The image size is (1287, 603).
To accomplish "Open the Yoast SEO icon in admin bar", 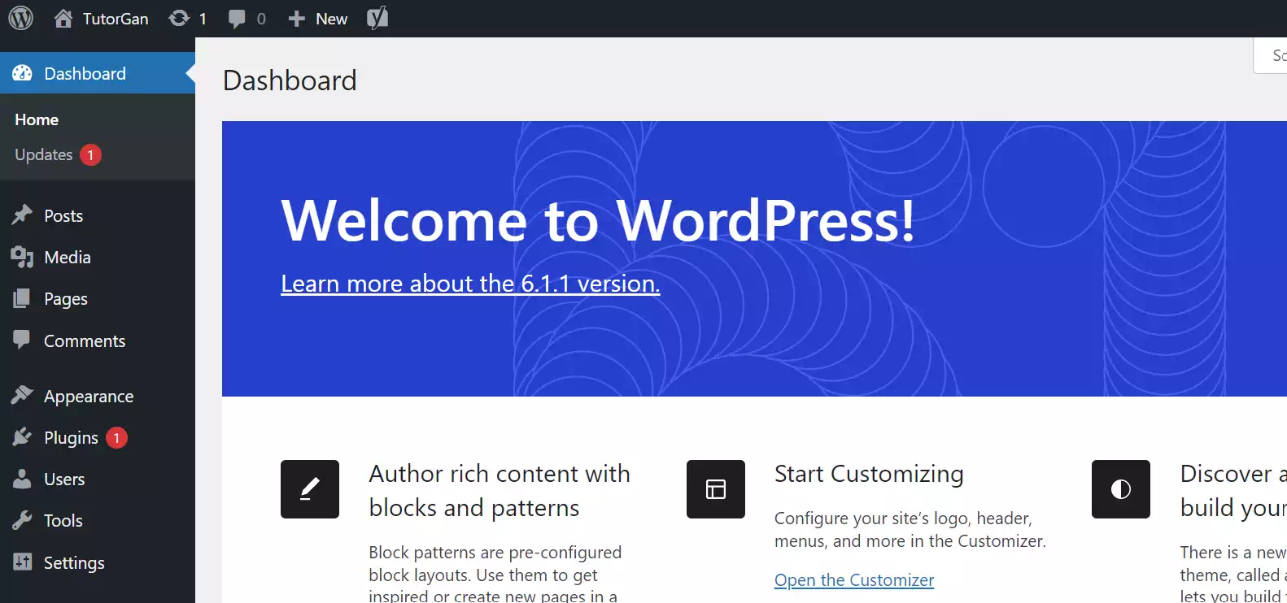I will point(377,18).
